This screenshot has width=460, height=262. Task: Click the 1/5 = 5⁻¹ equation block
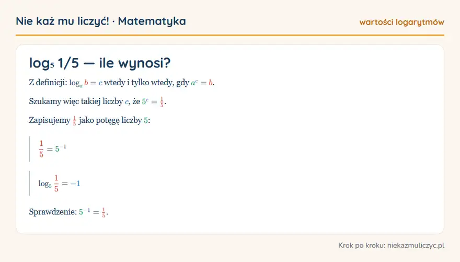[52, 149]
